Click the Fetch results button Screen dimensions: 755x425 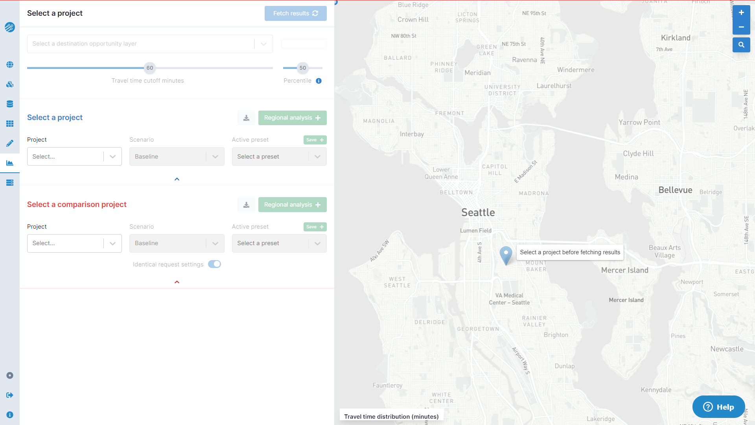(x=295, y=13)
